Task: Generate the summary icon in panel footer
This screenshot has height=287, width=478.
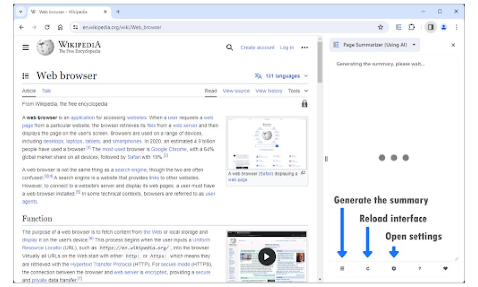Action: (342, 268)
